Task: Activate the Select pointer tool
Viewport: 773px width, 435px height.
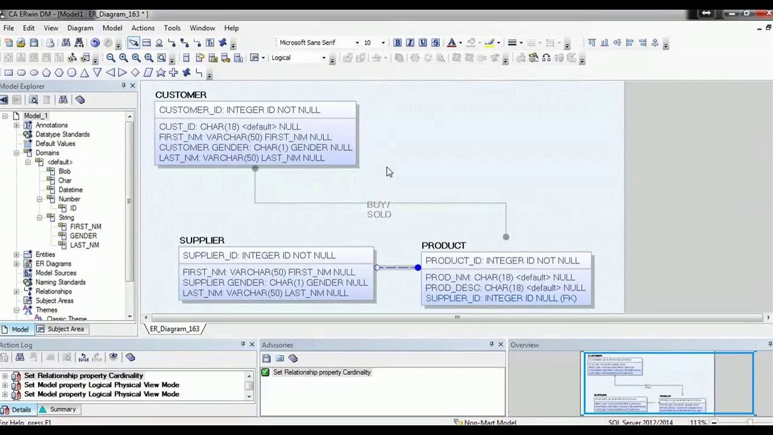Action: coord(133,43)
